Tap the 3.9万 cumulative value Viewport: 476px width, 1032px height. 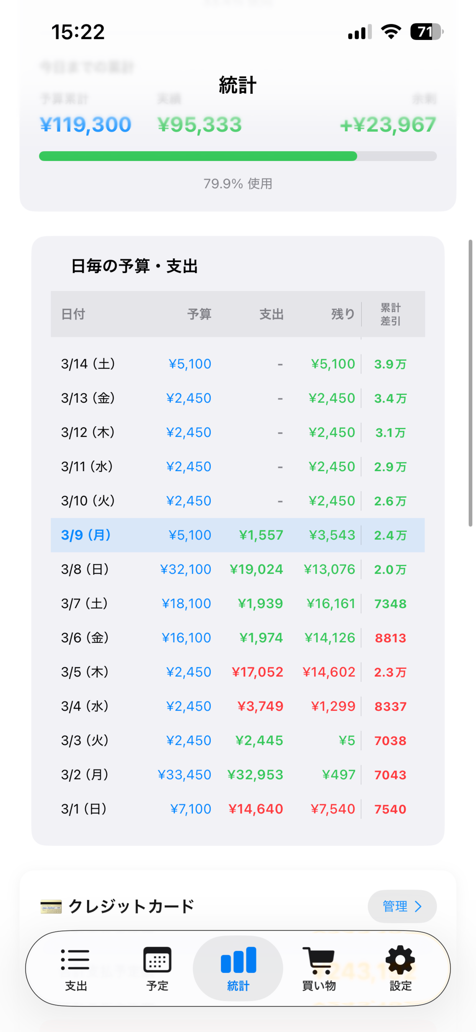pyautogui.click(x=391, y=364)
